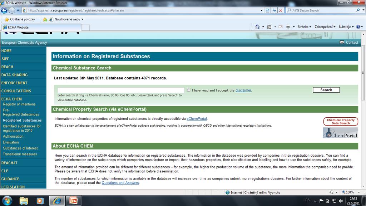Viewport: 366px width, 206px height.
Task: Select the ECHA Website browser tab
Action: pos(41,27)
